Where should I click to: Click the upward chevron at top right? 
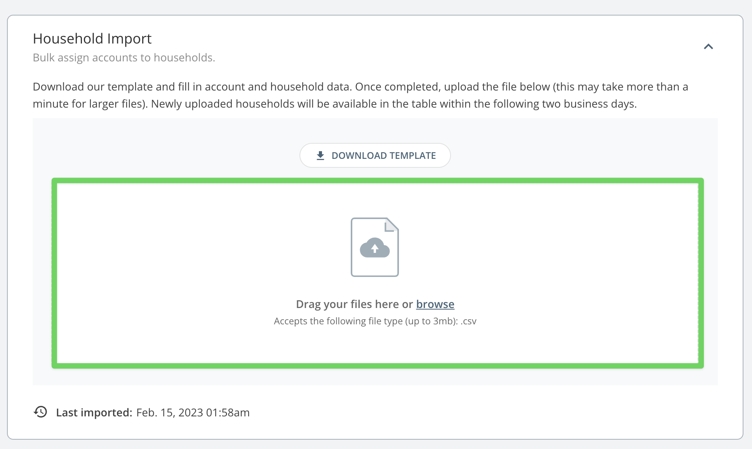coord(708,46)
